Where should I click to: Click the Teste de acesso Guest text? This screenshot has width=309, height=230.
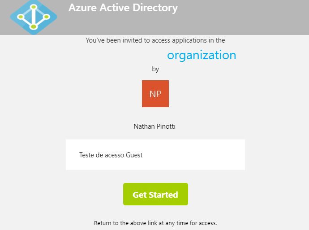click(x=111, y=155)
